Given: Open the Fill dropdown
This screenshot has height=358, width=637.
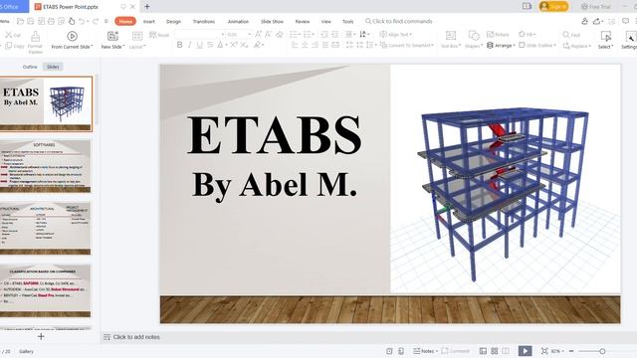Looking at the screenshot, I should point(528,35).
